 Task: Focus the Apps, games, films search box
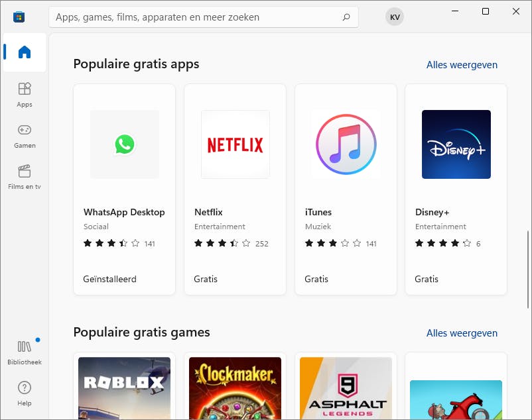204,17
